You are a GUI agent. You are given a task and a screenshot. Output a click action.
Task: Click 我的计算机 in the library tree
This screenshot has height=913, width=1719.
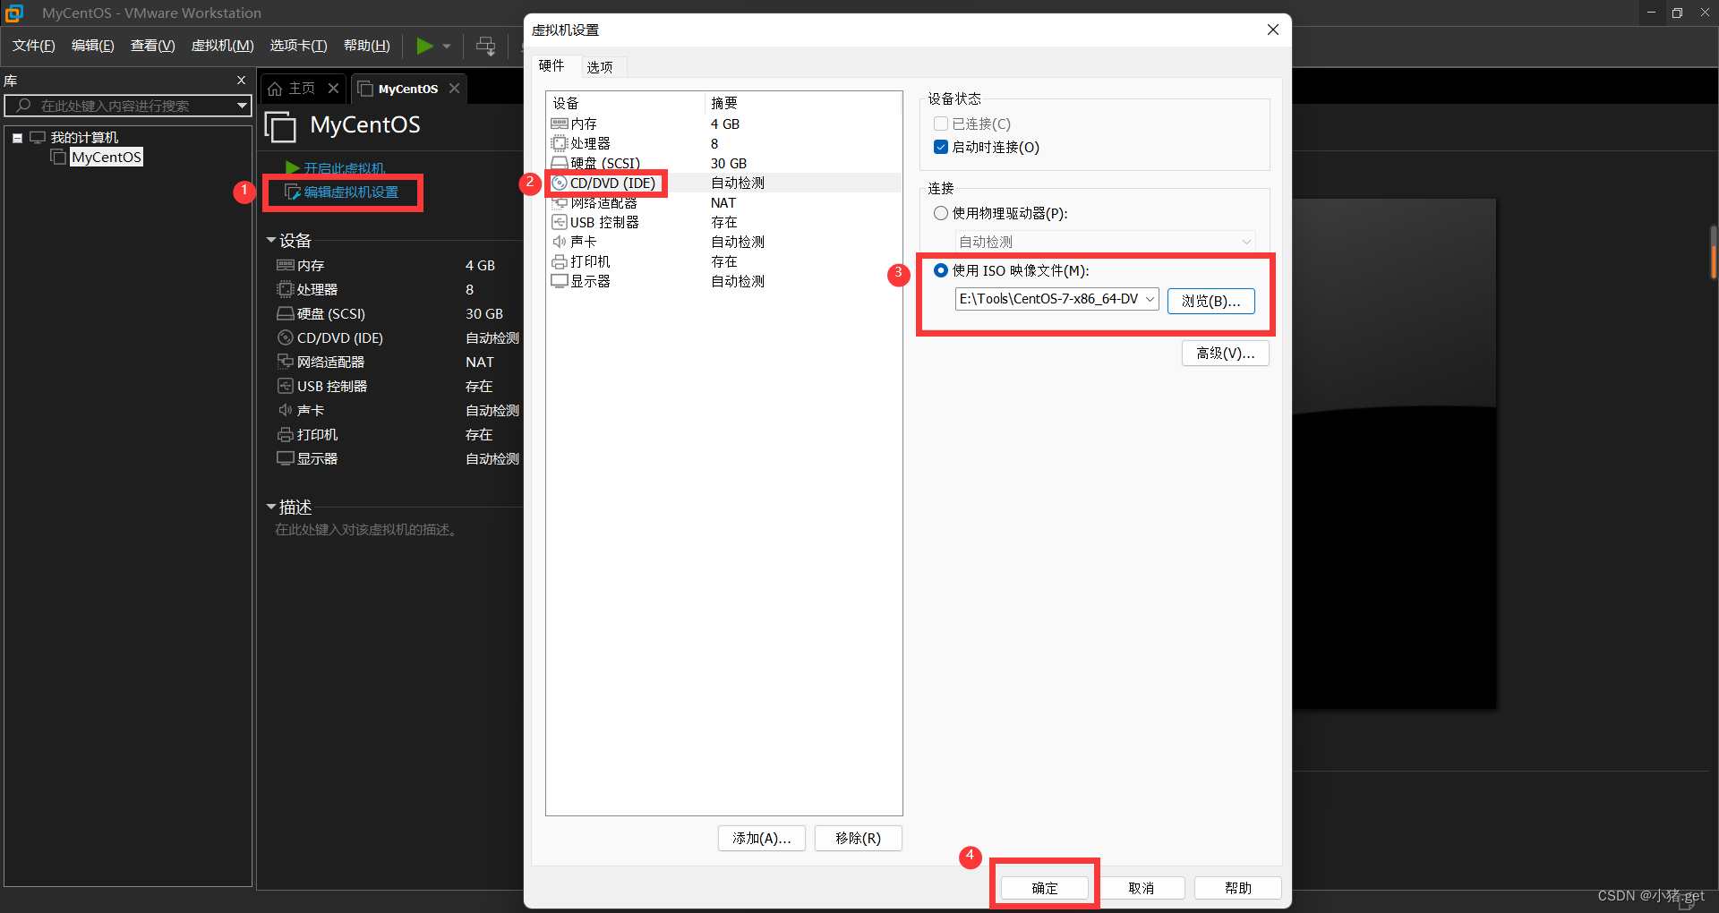coord(84,137)
